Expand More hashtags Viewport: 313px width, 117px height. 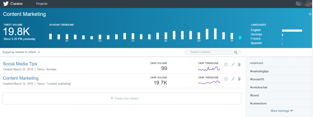[282, 111]
